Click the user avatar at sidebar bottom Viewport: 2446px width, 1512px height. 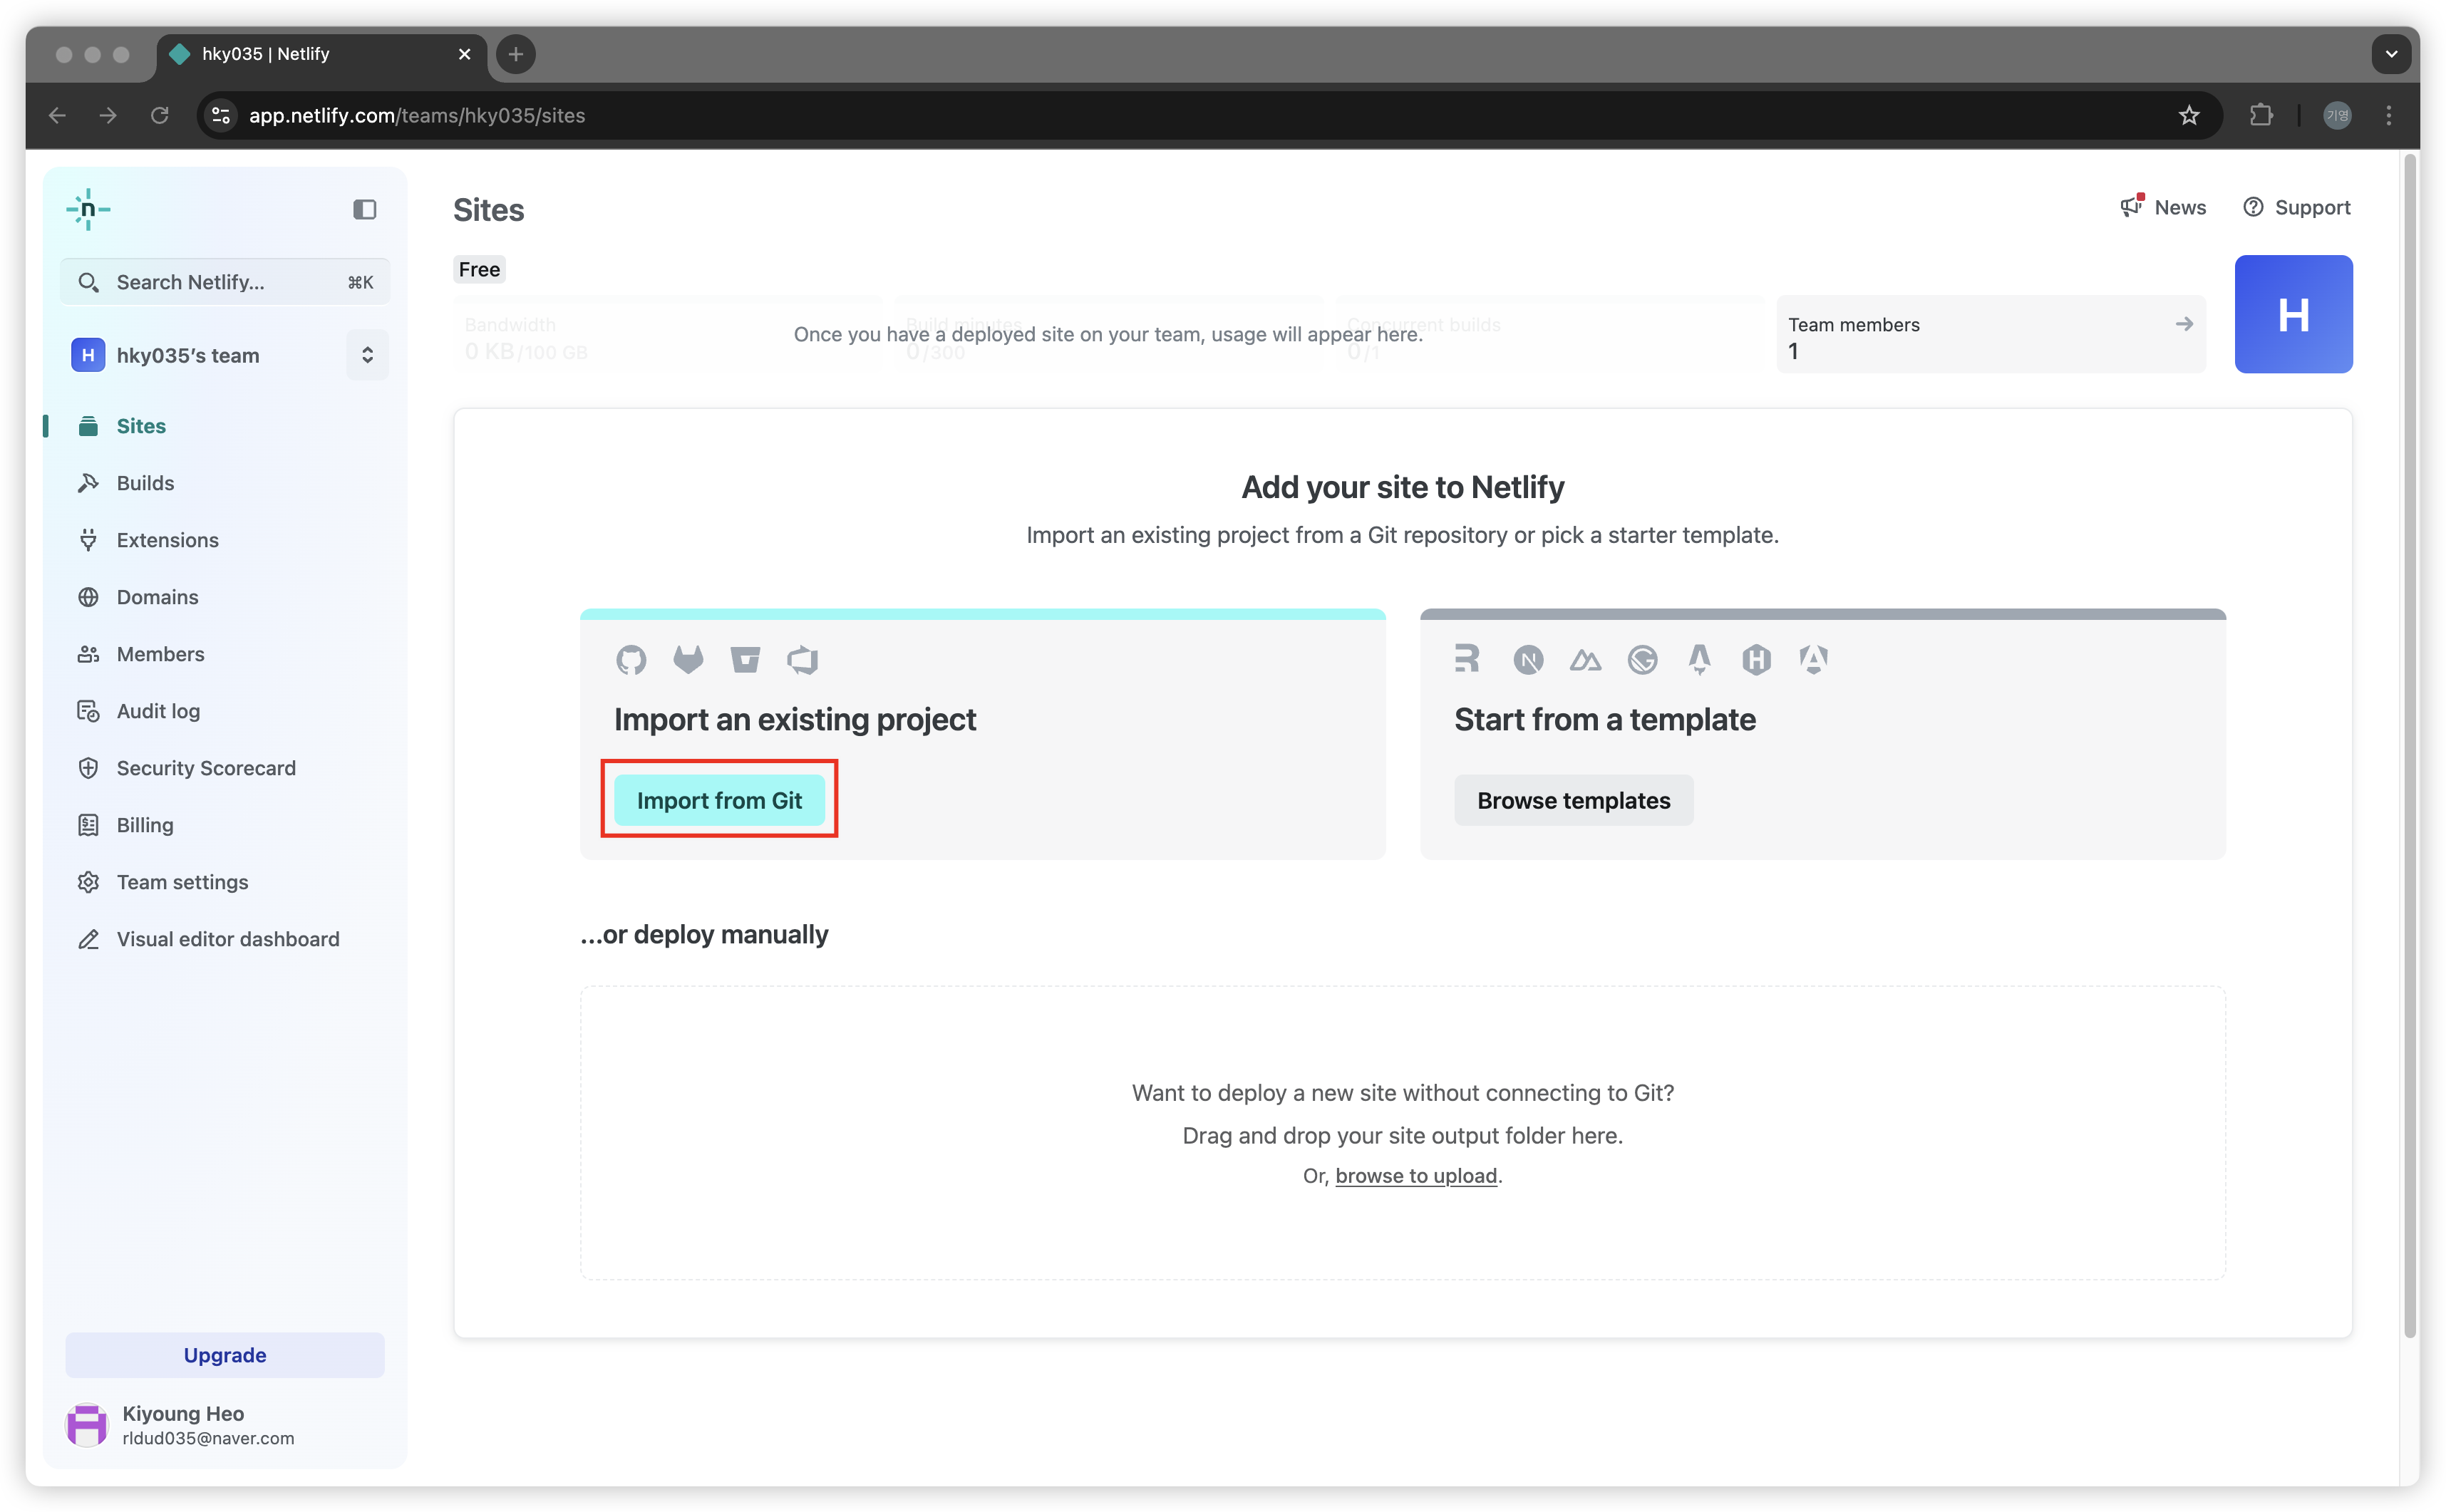click(x=87, y=1424)
